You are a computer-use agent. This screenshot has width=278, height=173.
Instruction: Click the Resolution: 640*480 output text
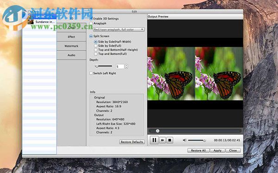pos(110,119)
